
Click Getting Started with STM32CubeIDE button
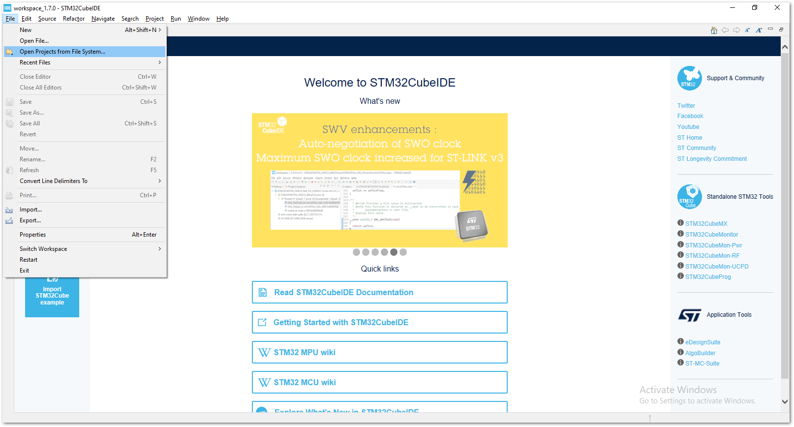tap(380, 322)
